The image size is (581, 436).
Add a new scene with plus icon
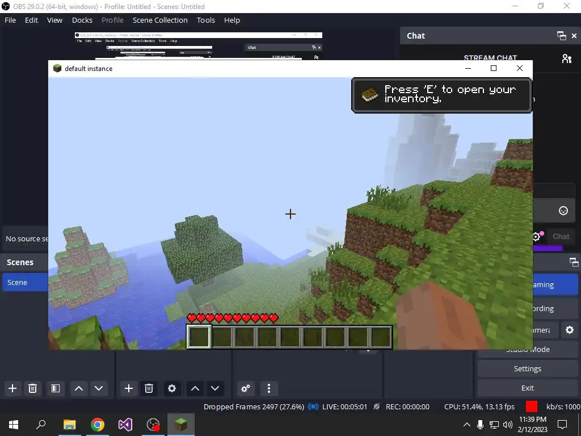(x=12, y=388)
